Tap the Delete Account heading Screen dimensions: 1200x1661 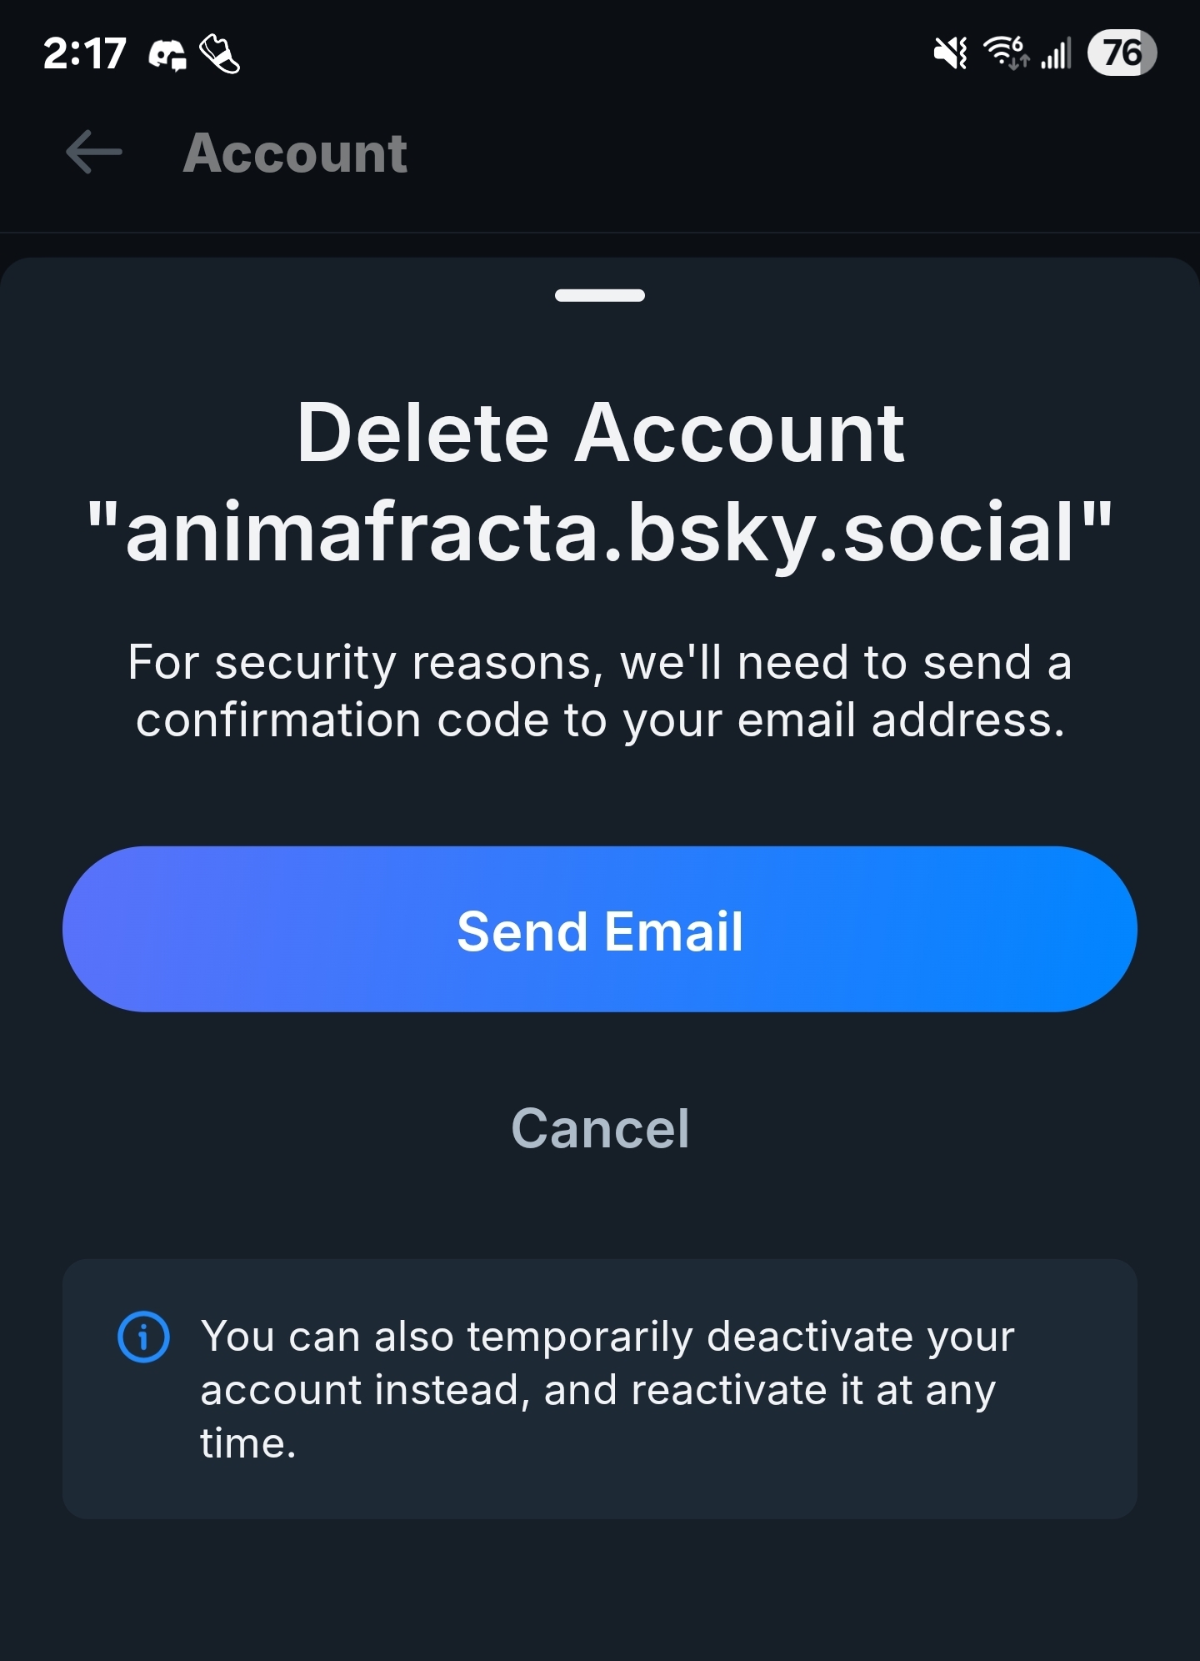pos(600,433)
